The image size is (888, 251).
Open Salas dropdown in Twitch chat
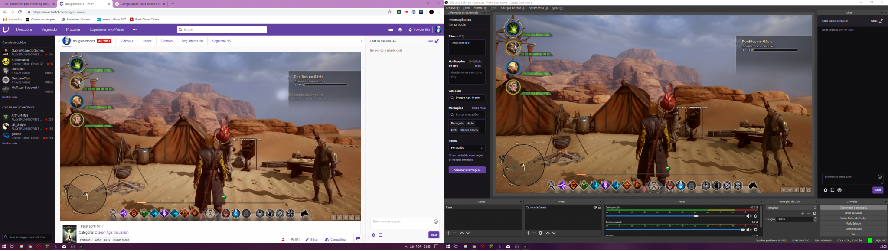click(x=432, y=41)
